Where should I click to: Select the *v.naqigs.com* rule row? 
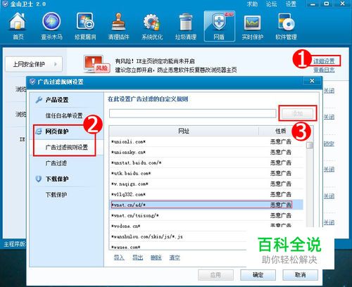(206, 184)
